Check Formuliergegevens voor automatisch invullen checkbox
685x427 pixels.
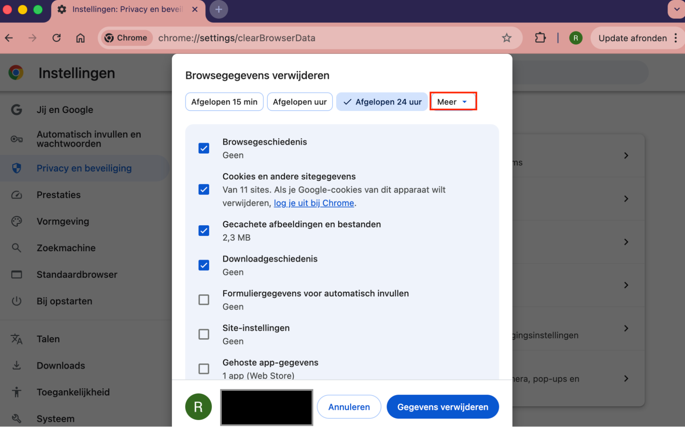click(x=204, y=300)
